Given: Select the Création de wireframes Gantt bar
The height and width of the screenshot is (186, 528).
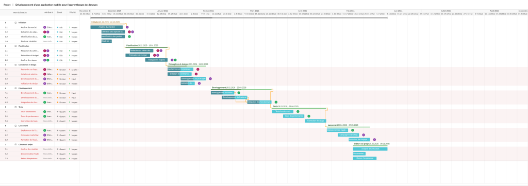Looking at the screenshot, I should pos(179,74).
